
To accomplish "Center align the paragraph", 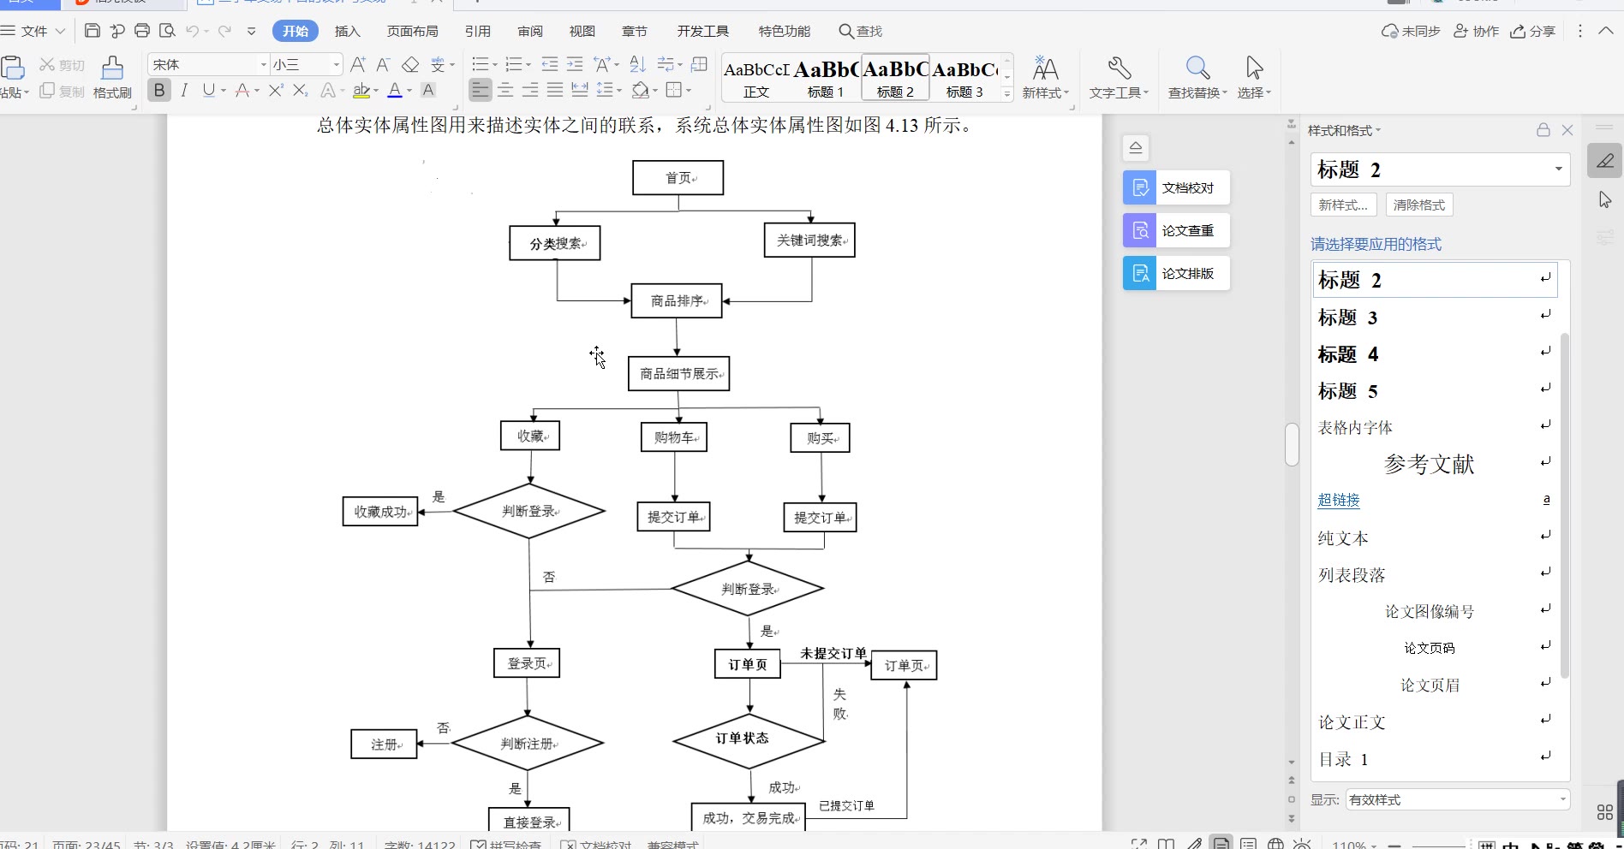I will coord(505,90).
